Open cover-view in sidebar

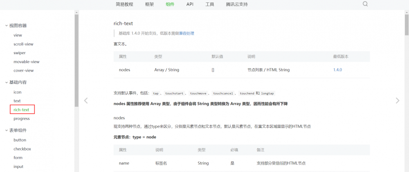coord(23,71)
